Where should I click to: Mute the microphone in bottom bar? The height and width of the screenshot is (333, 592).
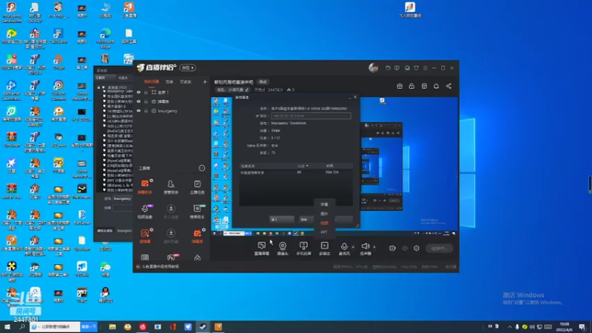[x=344, y=249]
